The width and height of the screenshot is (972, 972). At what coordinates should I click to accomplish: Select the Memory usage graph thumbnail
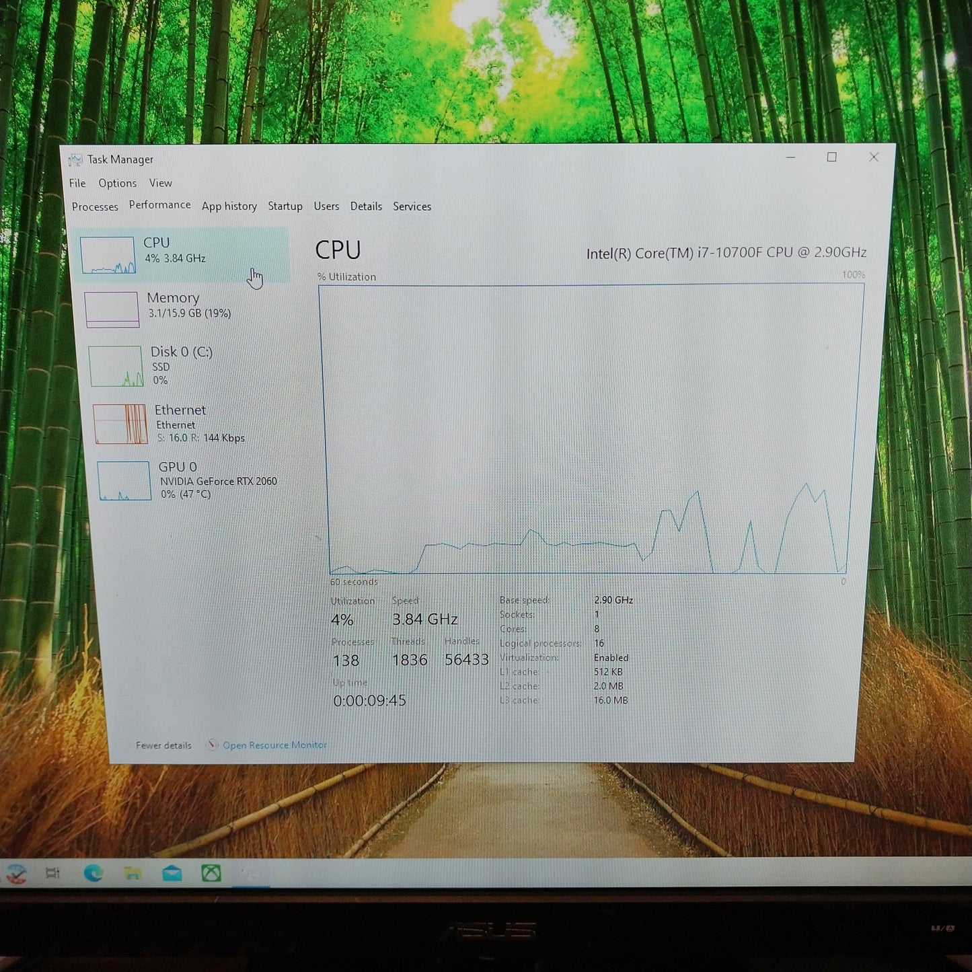coord(112,309)
